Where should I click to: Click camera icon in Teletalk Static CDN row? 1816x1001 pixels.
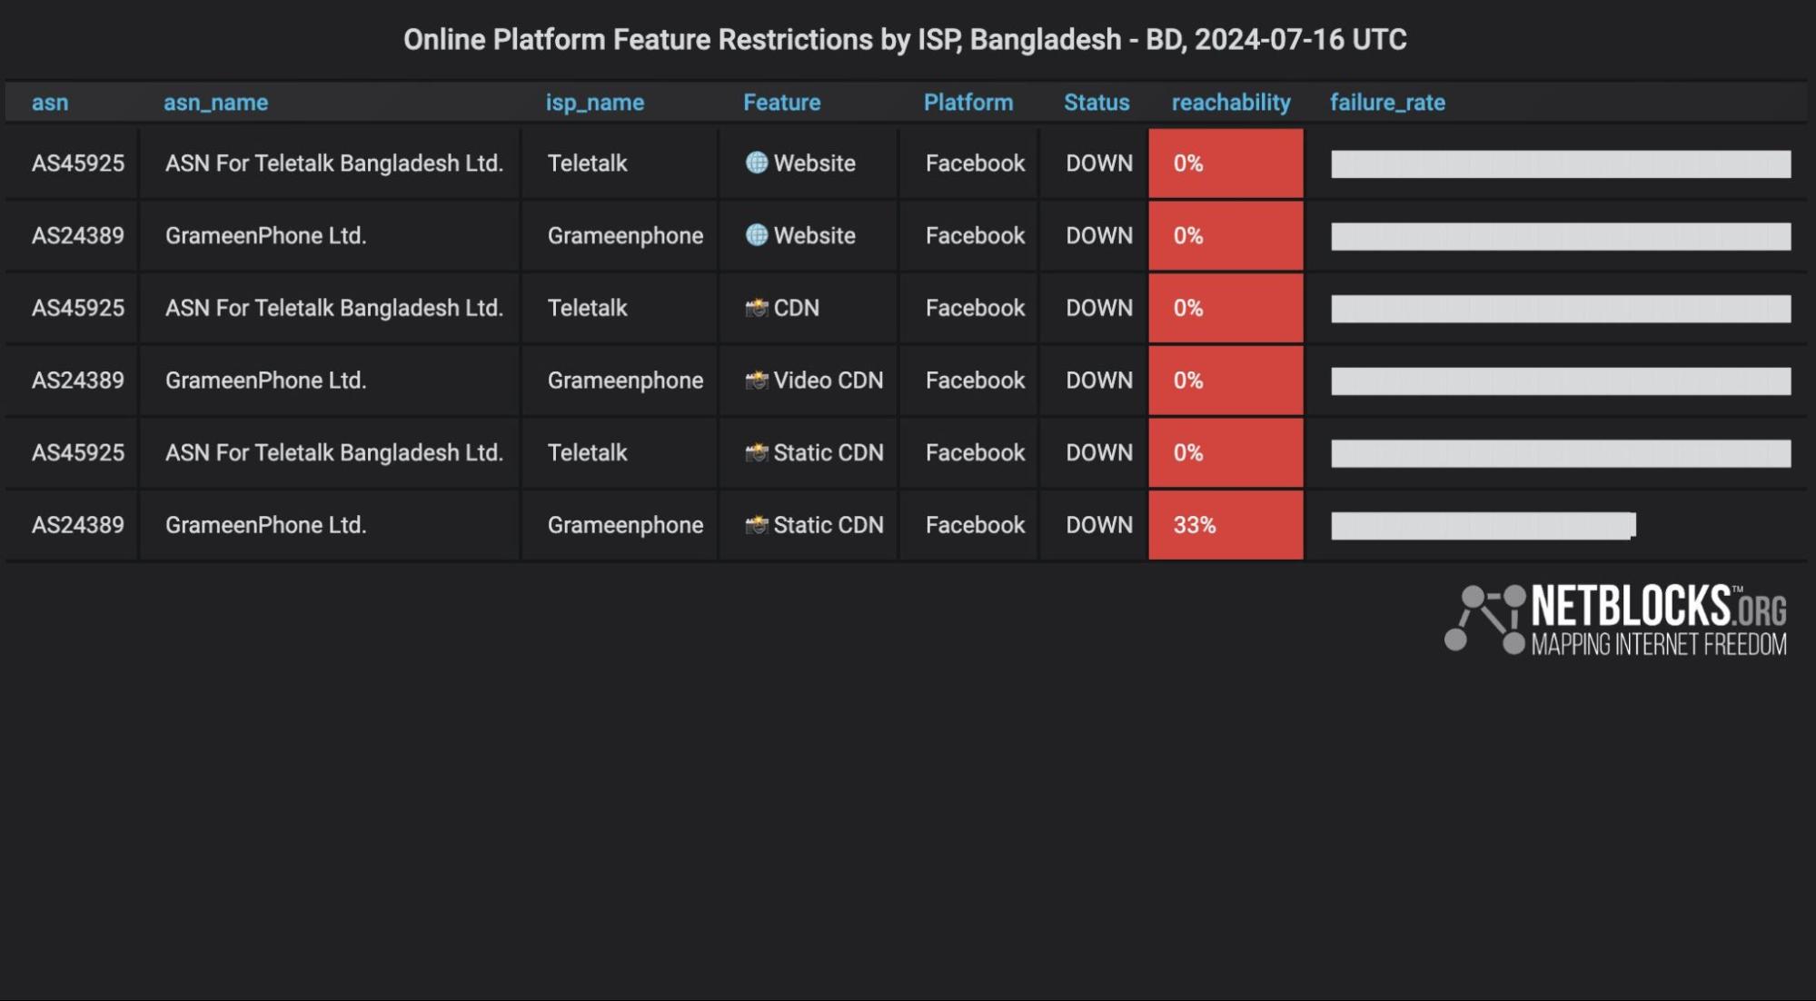[x=756, y=452]
